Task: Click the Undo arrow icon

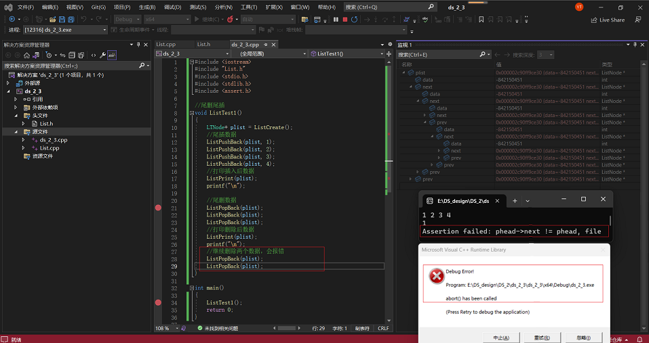Action: (x=83, y=20)
